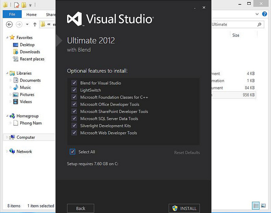Open the Customize Quick Access Toolbar dropdown
Image resolution: width=271 pixels, height=213 pixels.
tap(30, 5)
